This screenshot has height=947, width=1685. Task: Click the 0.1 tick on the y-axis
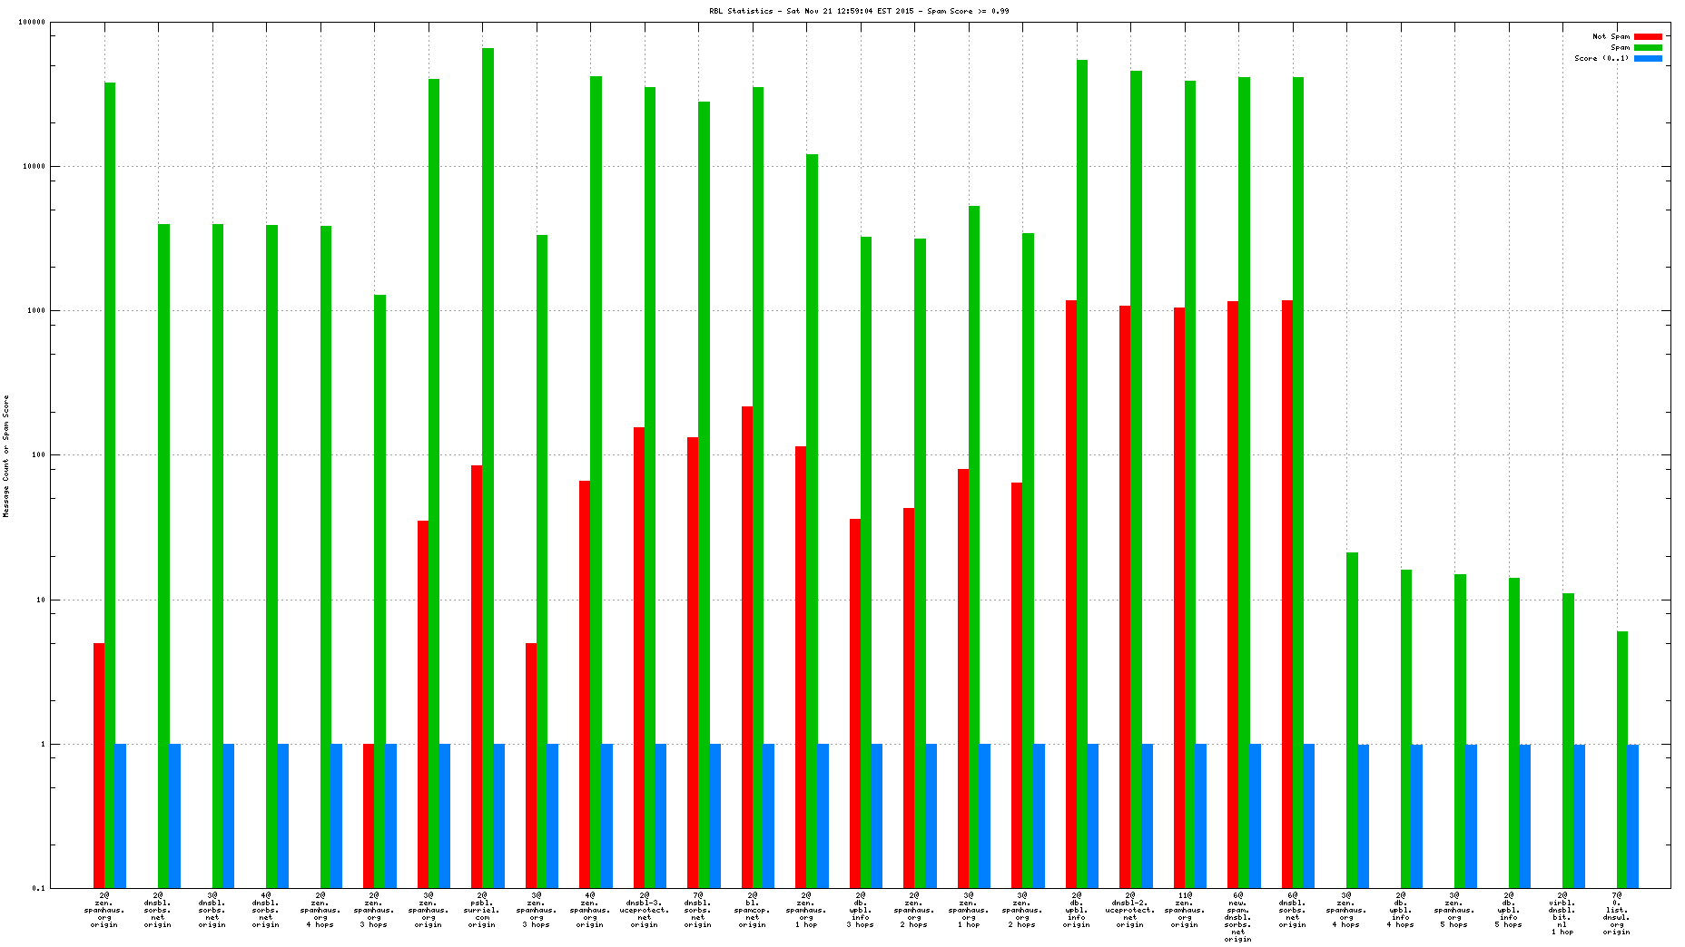39,888
